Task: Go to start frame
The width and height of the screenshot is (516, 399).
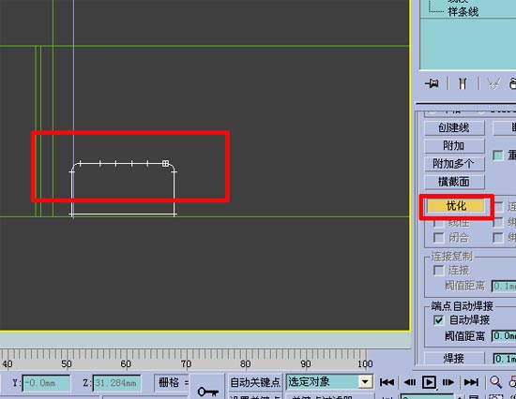Action: (387, 382)
